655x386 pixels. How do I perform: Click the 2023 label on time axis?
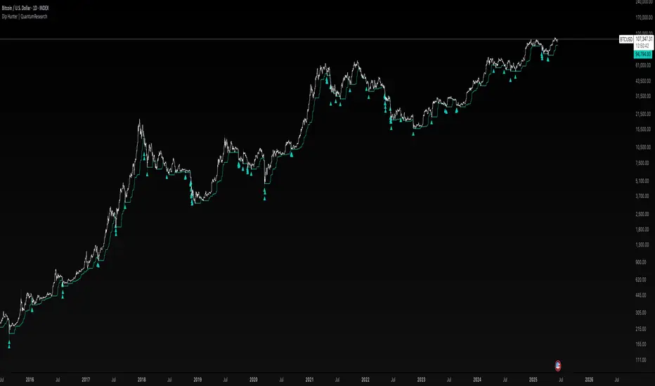point(422,380)
